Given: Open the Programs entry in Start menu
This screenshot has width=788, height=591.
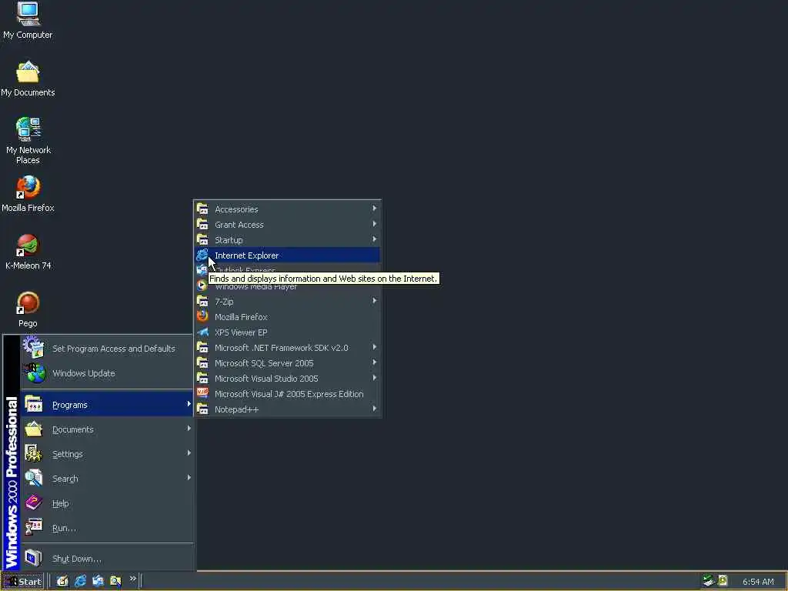Looking at the screenshot, I should coord(107,405).
